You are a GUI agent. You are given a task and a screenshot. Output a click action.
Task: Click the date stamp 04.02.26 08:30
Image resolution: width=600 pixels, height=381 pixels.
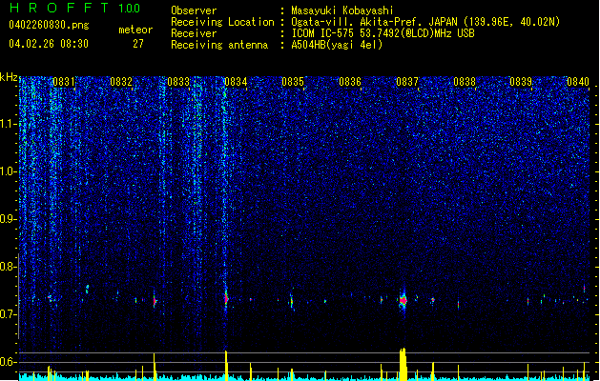coord(49,44)
